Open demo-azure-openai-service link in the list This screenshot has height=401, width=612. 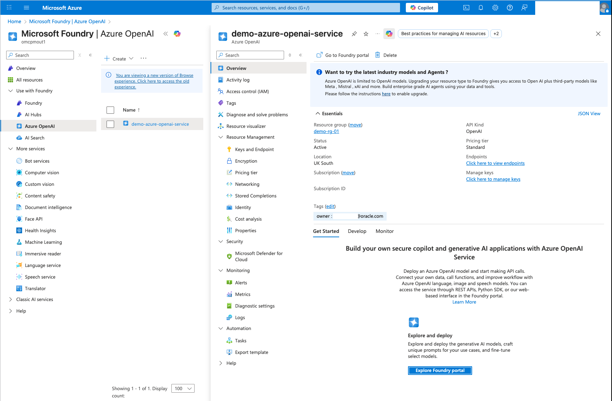point(160,124)
